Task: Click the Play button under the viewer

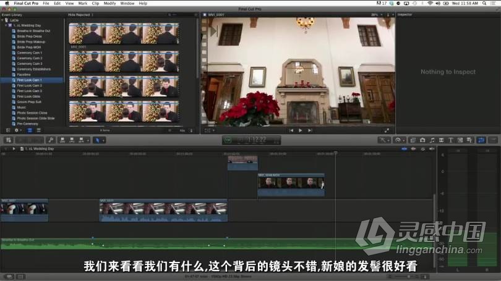Action: click(301, 130)
